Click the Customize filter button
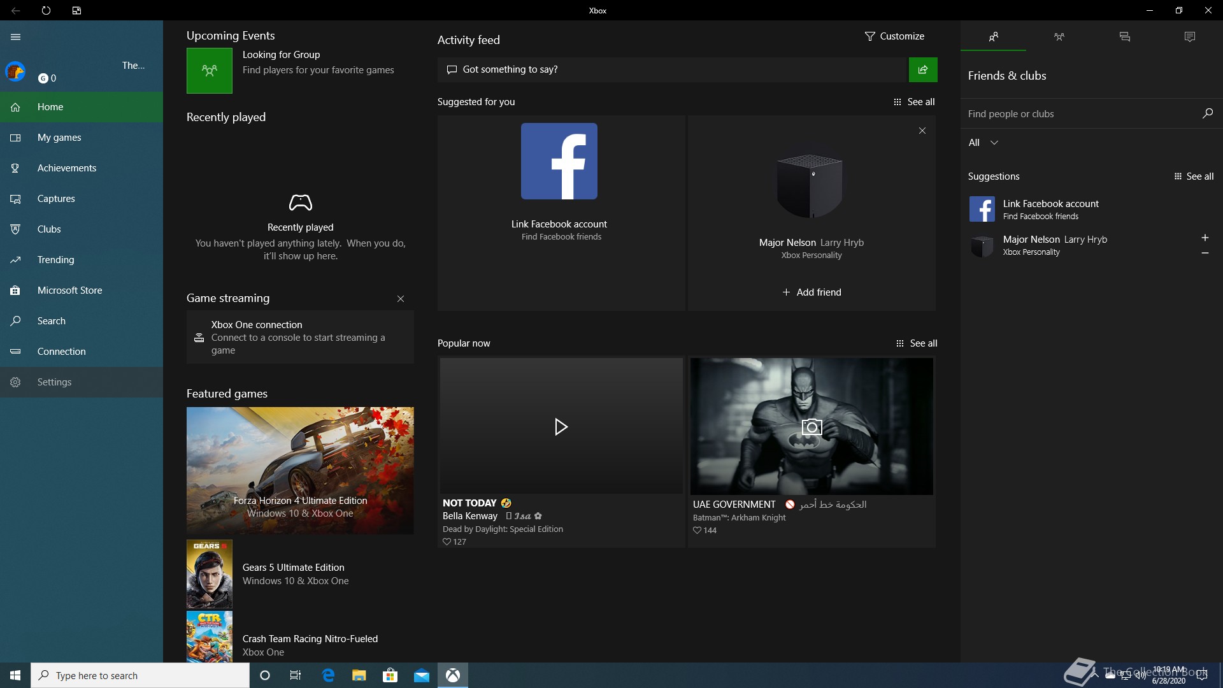Screen dimensions: 1223x688 tap(894, 36)
